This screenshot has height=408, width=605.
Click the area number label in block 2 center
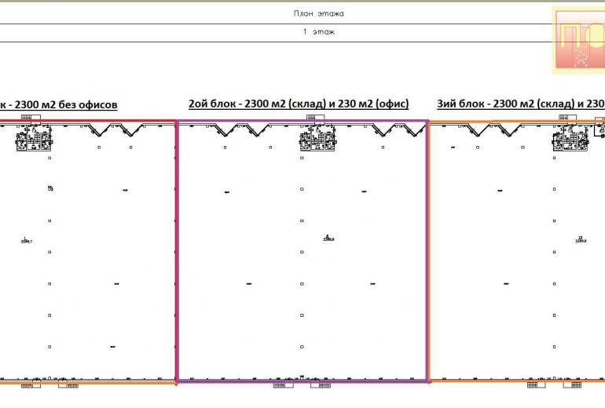pos(328,238)
